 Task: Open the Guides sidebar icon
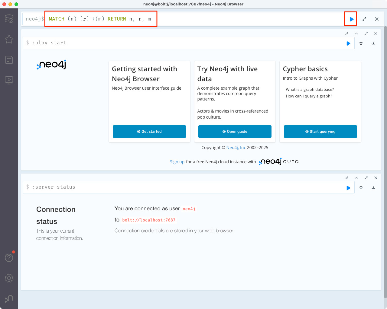point(9,80)
